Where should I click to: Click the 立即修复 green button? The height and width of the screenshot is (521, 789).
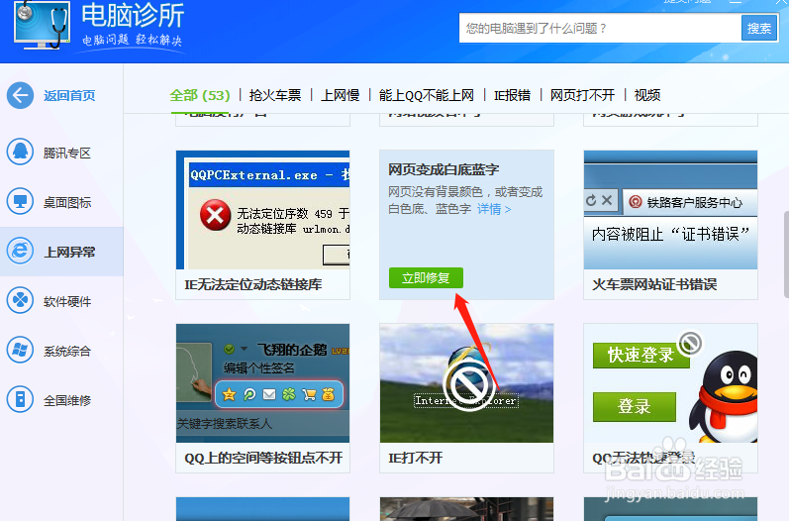(x=426, y=278)
